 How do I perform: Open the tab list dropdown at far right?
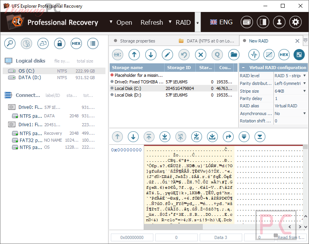pos(306,41)
